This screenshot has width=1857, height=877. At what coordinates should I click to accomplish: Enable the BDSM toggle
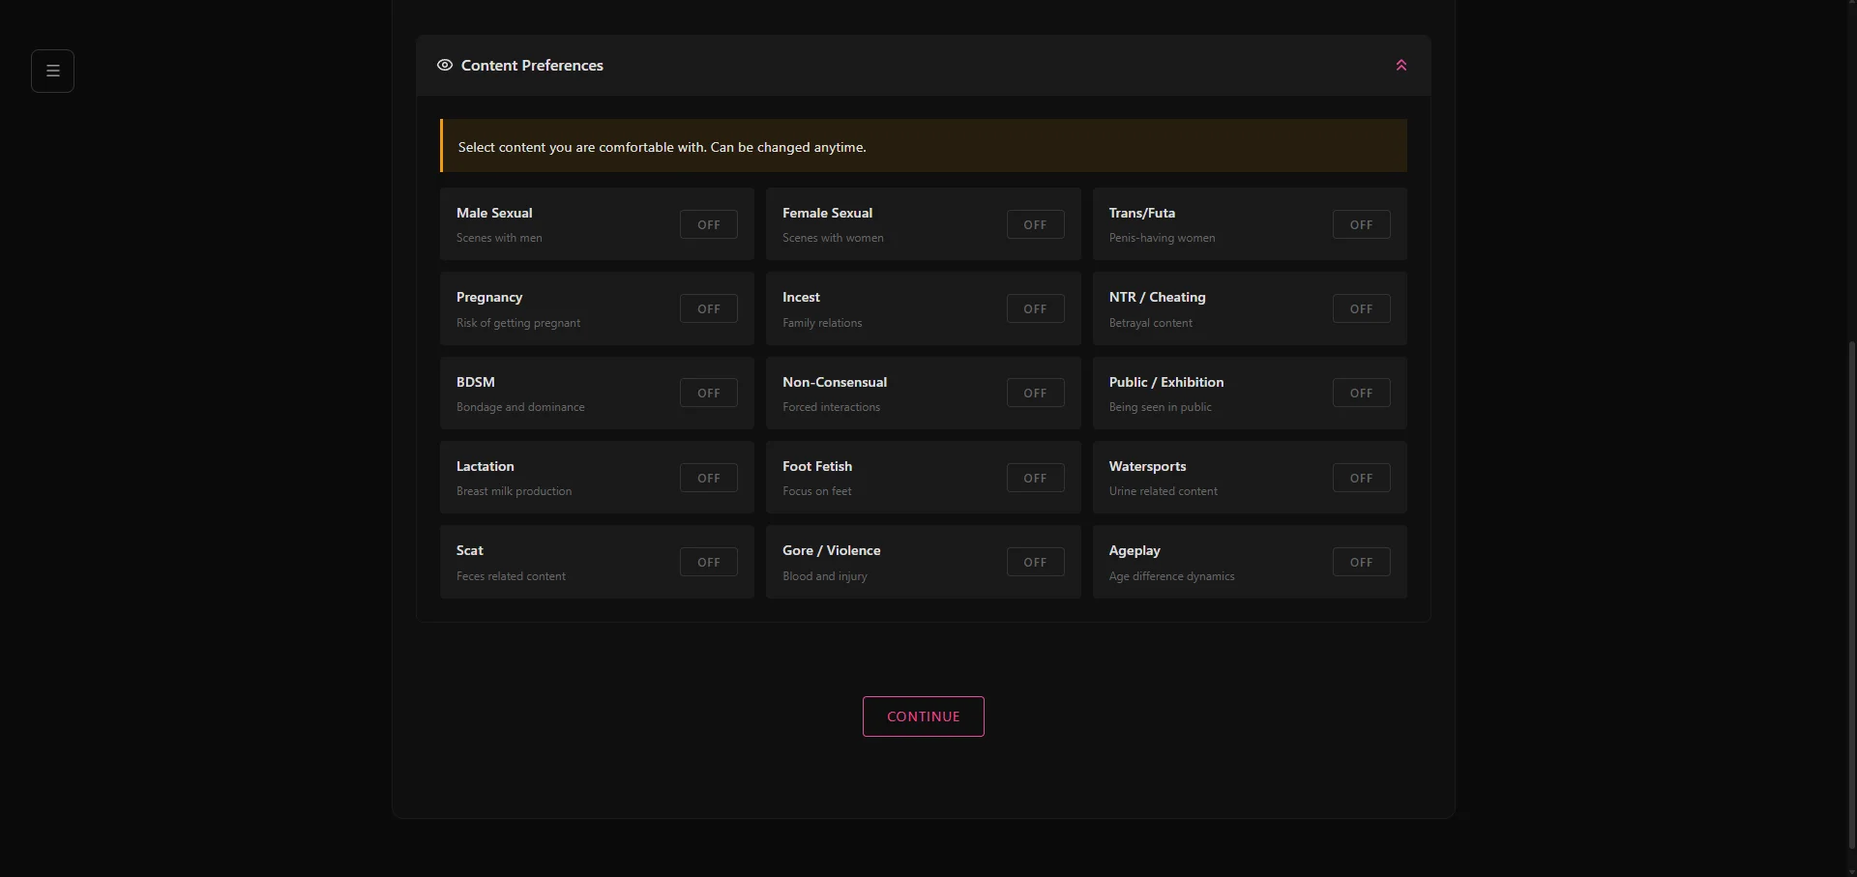[708, 393]
